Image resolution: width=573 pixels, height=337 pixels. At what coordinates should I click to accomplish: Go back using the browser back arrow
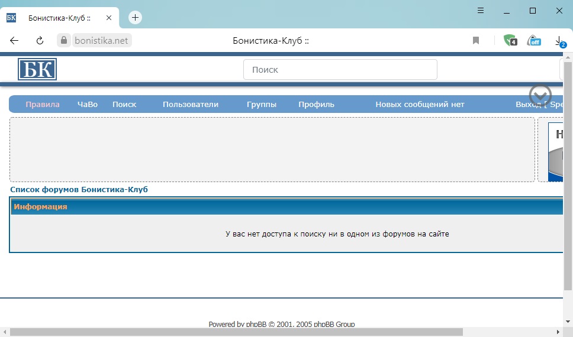(14, 40)
